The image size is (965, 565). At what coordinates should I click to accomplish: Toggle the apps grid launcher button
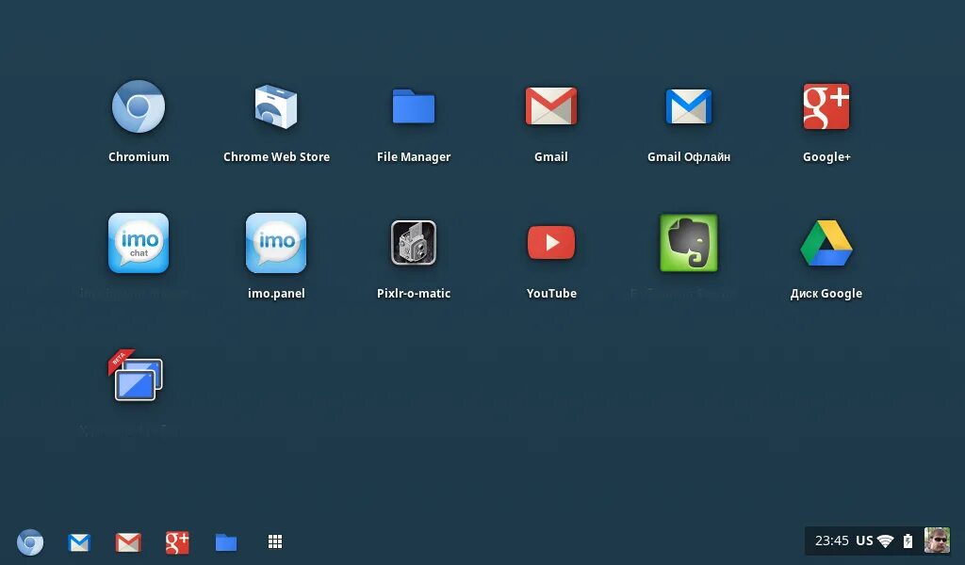(x=275, y=541)
